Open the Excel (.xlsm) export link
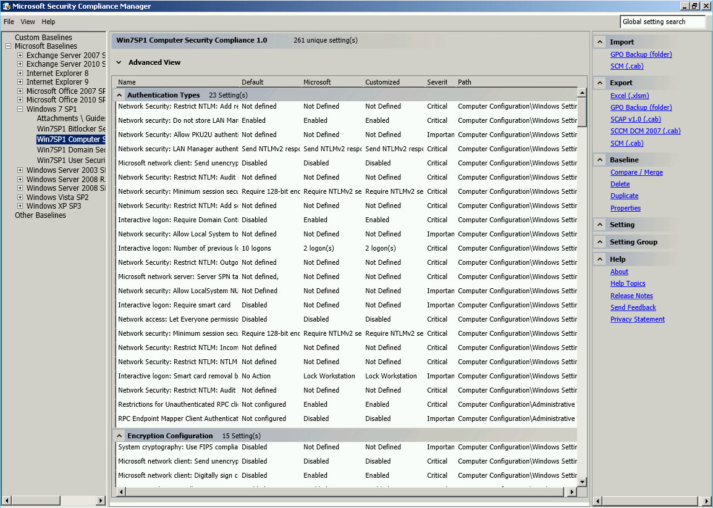Viewport: 713px width, 508px height. [630, 95]
